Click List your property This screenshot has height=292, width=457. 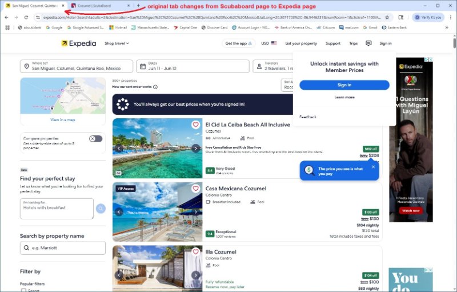301,43
